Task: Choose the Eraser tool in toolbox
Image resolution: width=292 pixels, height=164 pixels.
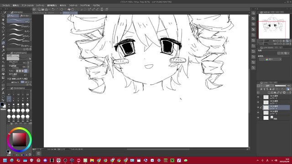Action: pos(3,46)
